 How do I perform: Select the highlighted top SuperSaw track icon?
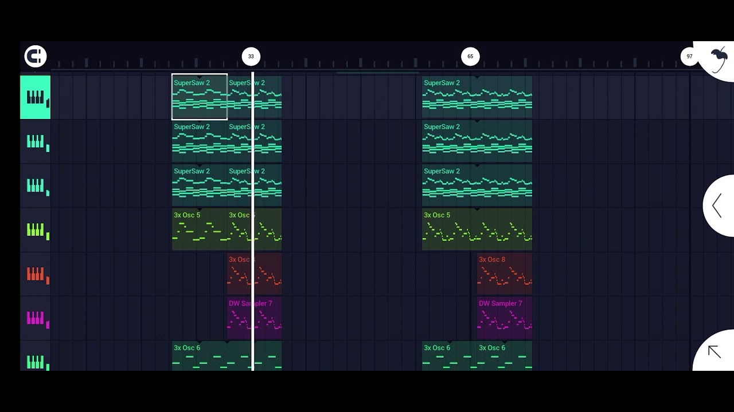36,97
